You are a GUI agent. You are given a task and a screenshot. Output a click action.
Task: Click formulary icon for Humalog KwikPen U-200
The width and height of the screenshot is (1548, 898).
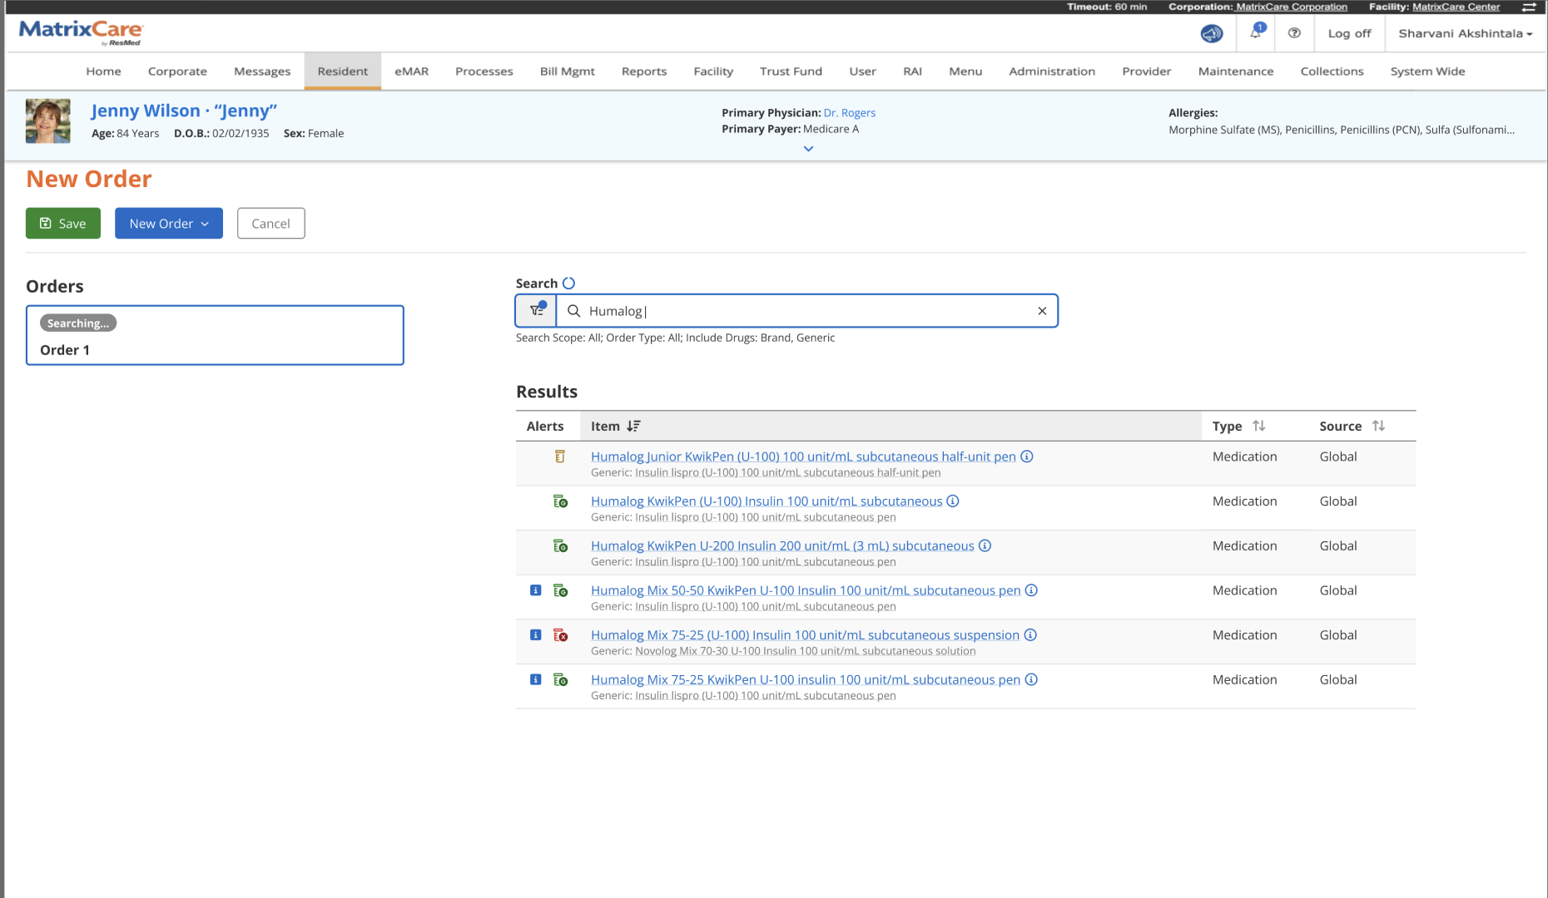click(561, 546)
